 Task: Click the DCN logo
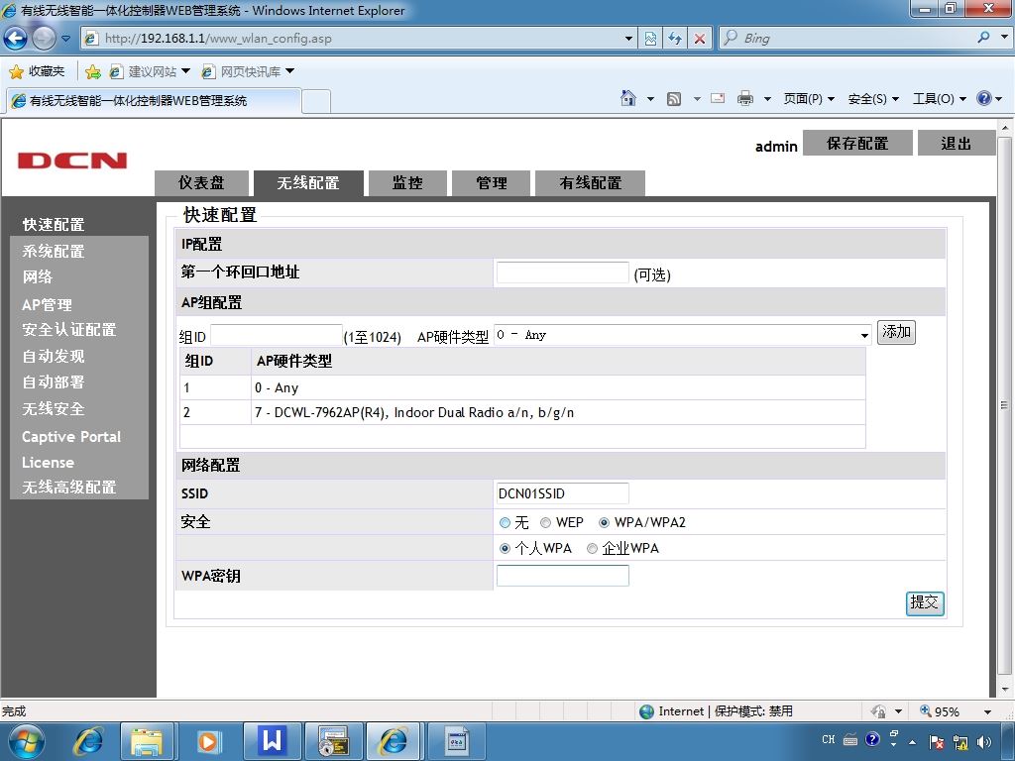tap(72, 161)
